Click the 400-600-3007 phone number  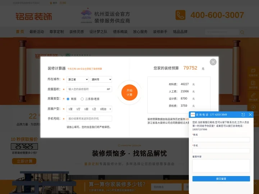click(217, 15)
